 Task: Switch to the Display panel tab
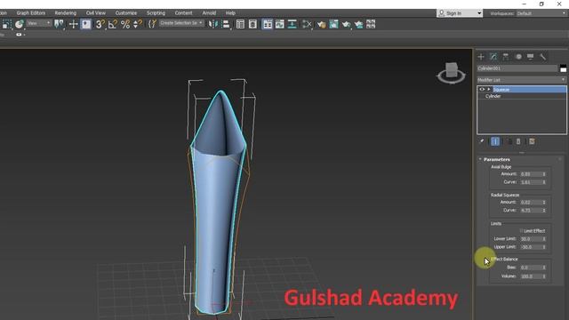(531, 57)
